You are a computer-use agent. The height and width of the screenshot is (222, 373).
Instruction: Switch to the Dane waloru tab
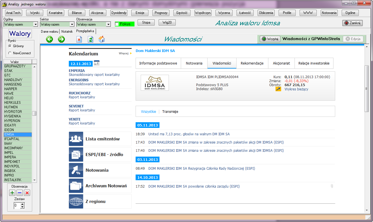pos(49,32)
